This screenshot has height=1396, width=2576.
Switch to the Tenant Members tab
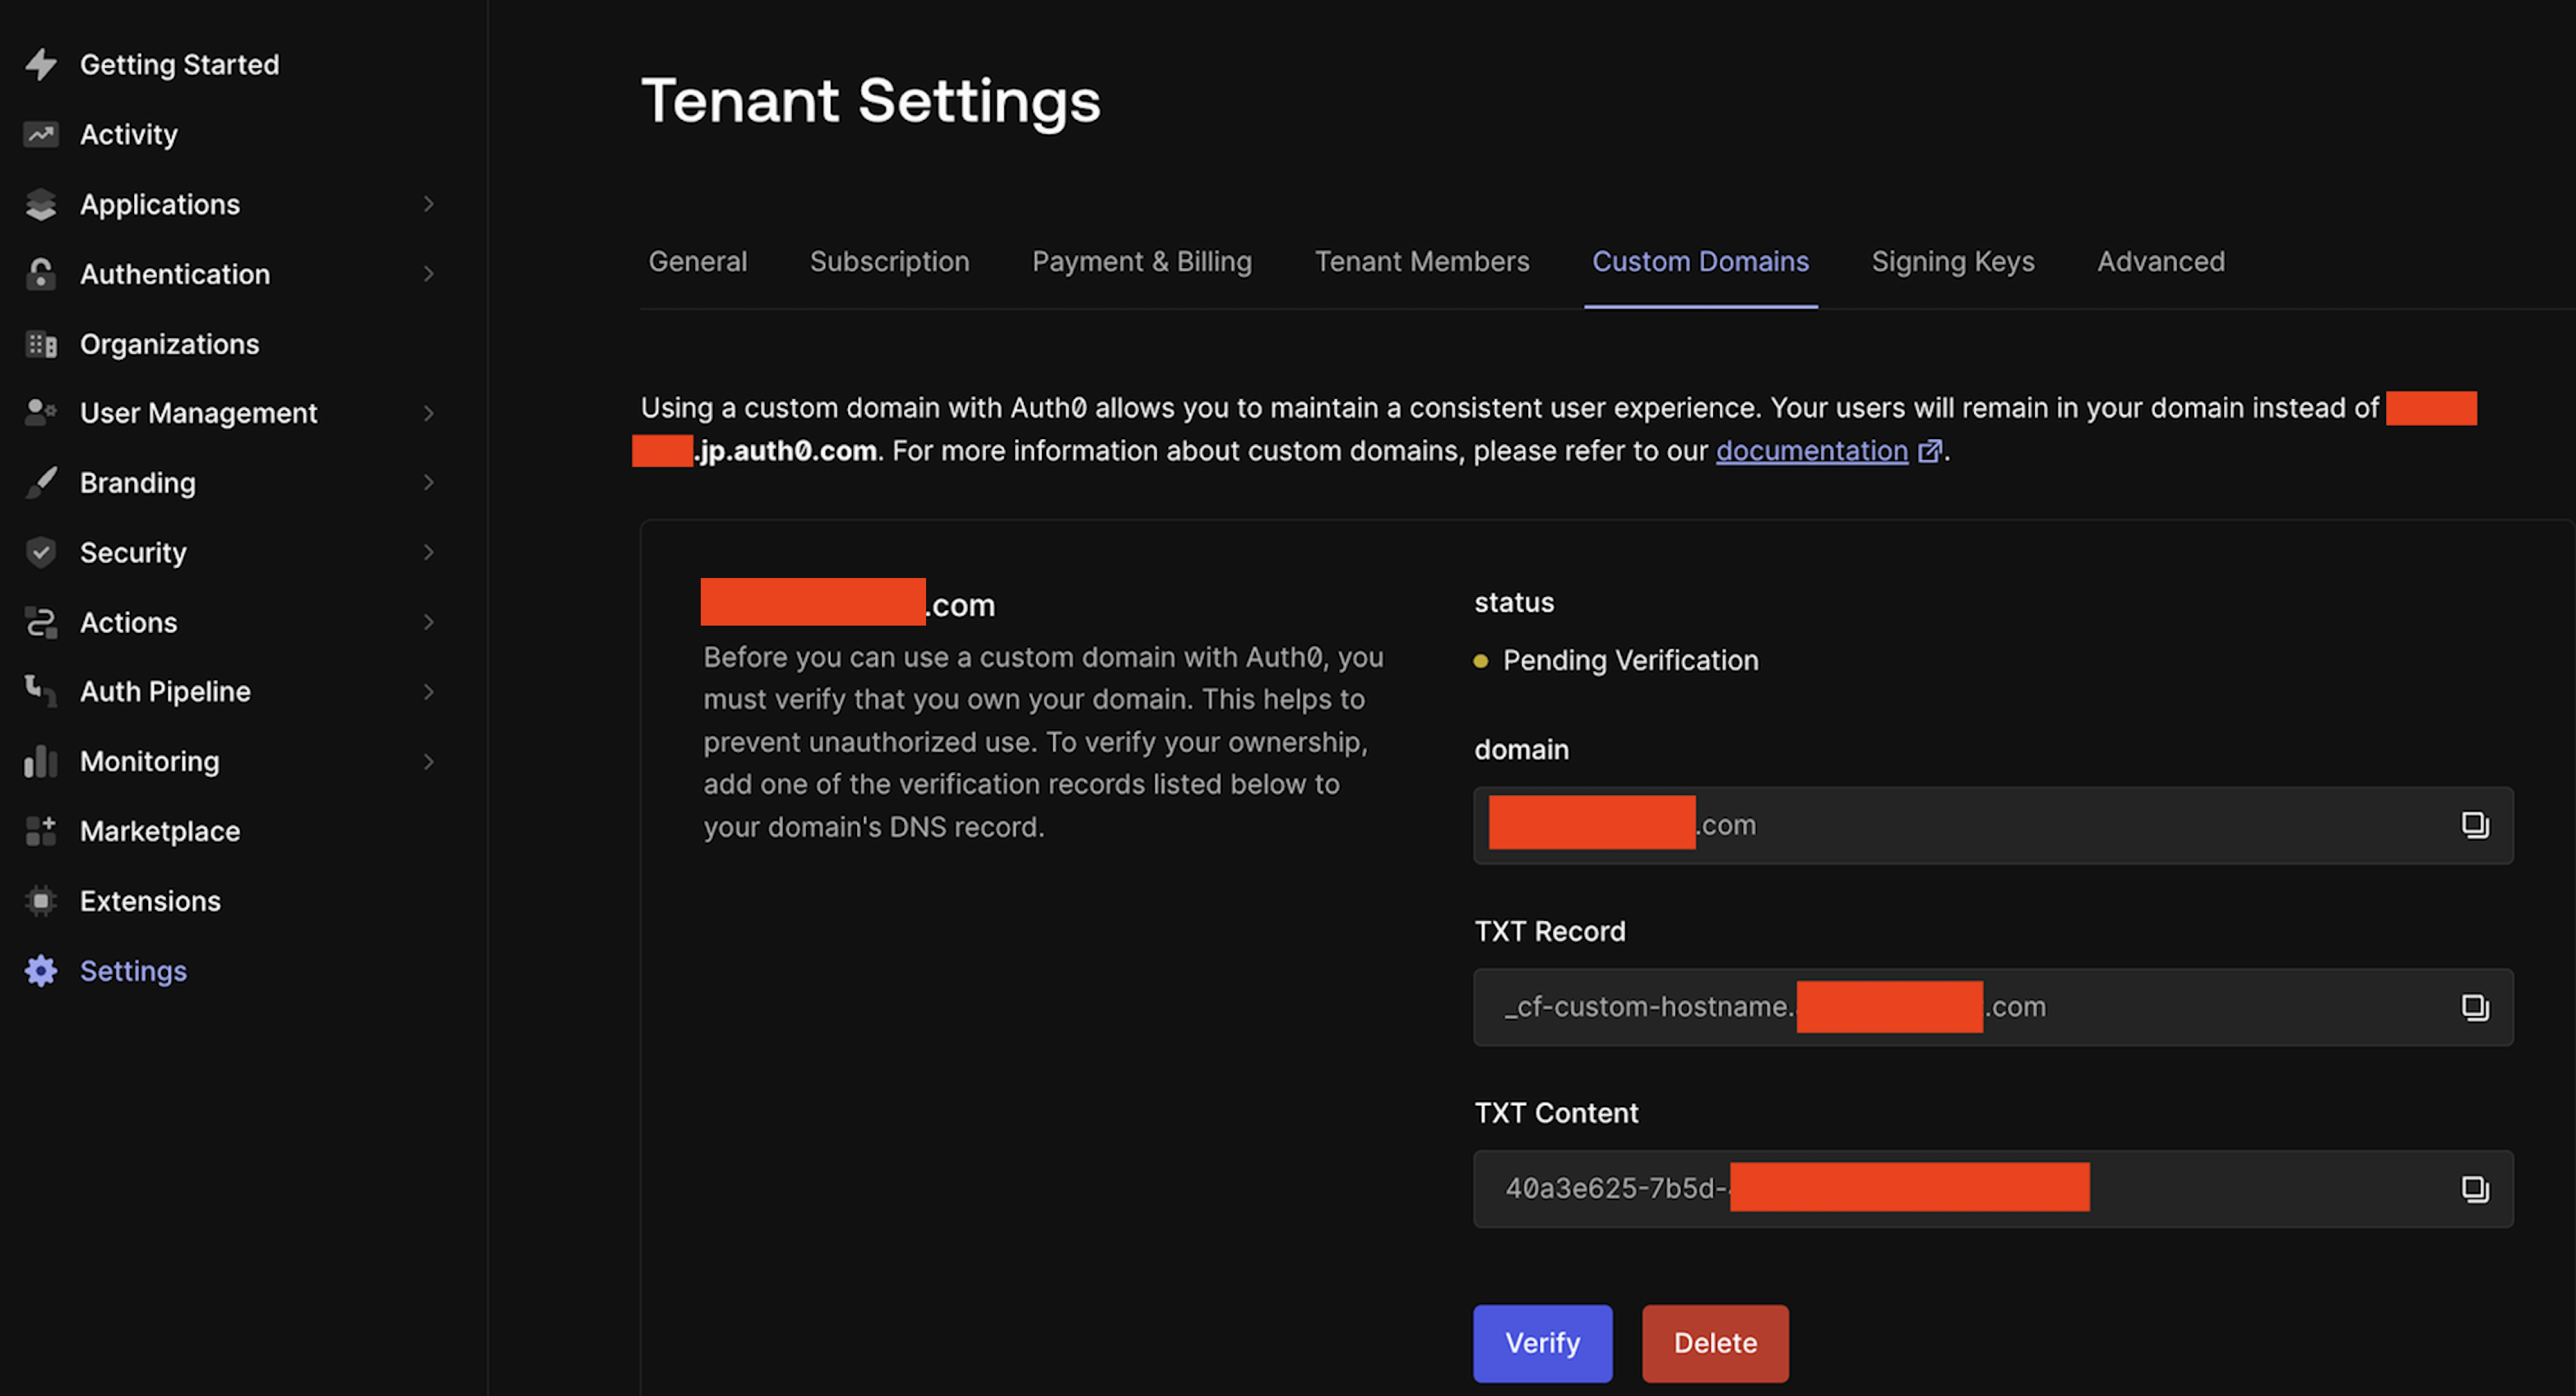coord(1422,261)
